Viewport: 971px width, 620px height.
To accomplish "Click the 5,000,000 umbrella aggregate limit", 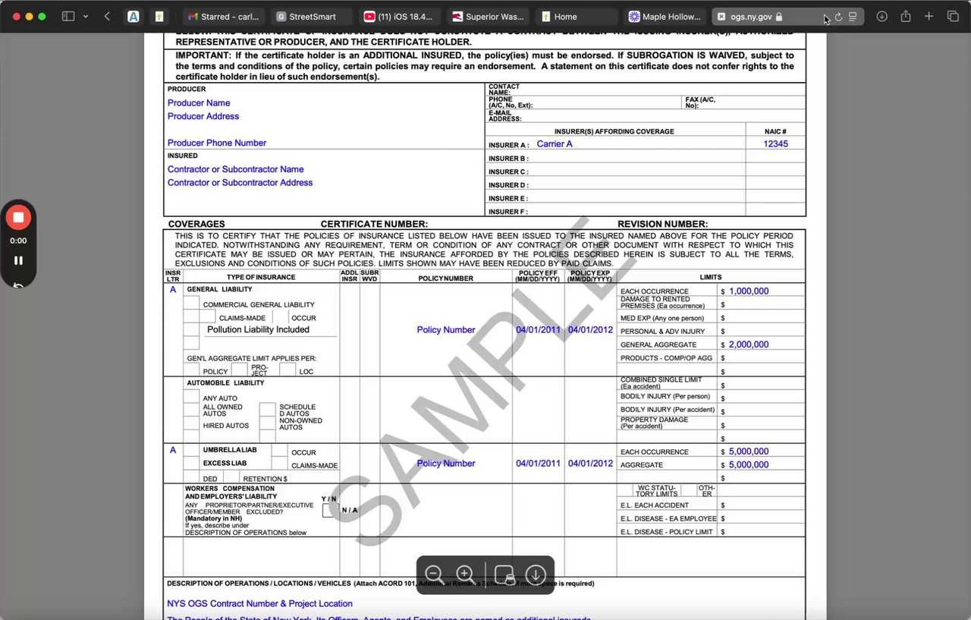I will pyautogui.click(x=749, y=465).
